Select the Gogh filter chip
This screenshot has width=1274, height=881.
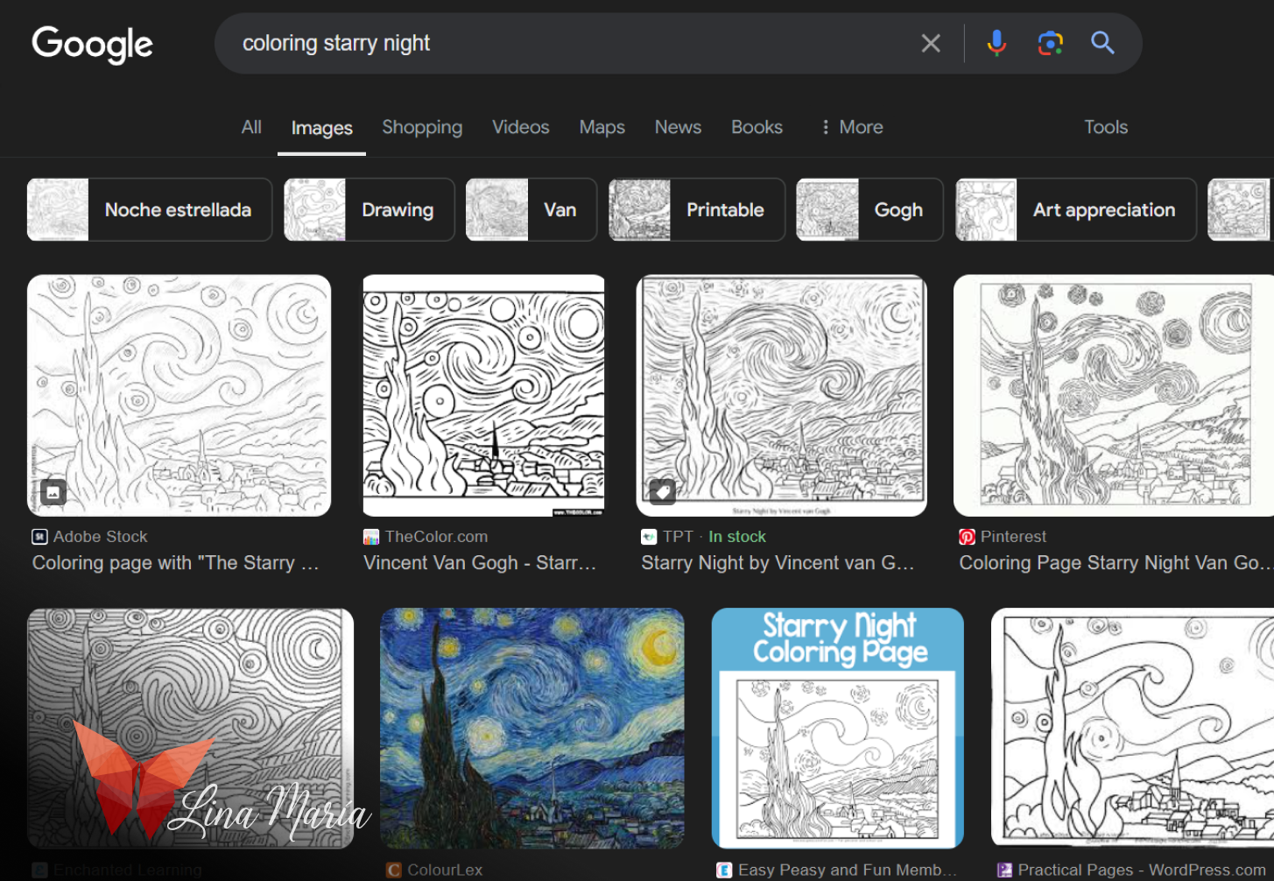pyautogui.click(x=869, y=209)
